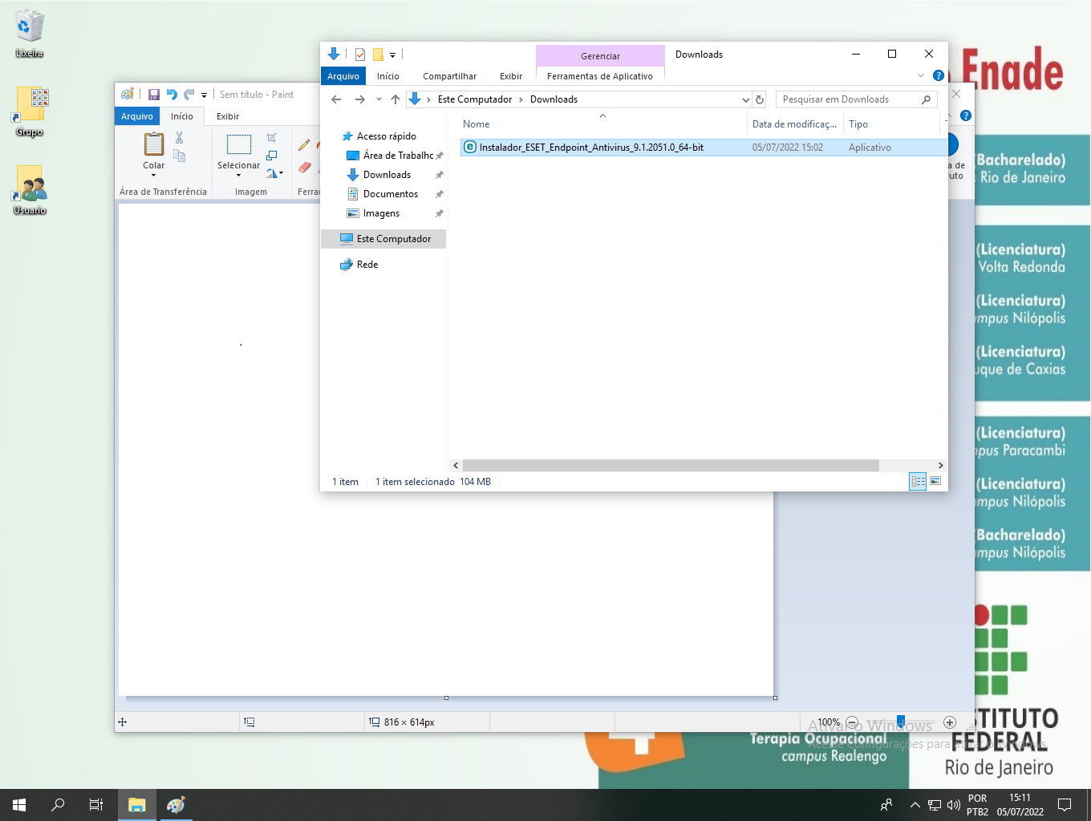
Task: Switch Explorer to large icons view
Action: coord(935,481)
